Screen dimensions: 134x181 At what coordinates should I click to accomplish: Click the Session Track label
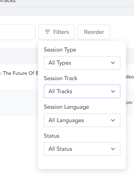[x=61, y=78]
